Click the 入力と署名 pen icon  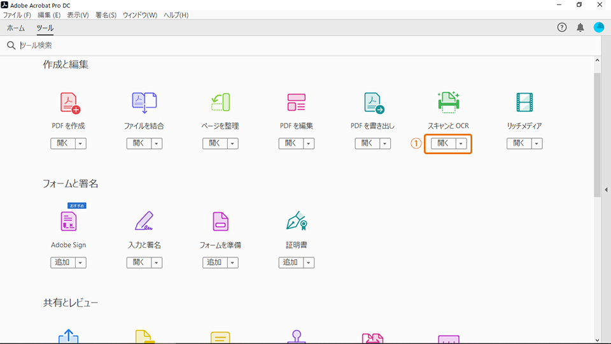[144, 221]
